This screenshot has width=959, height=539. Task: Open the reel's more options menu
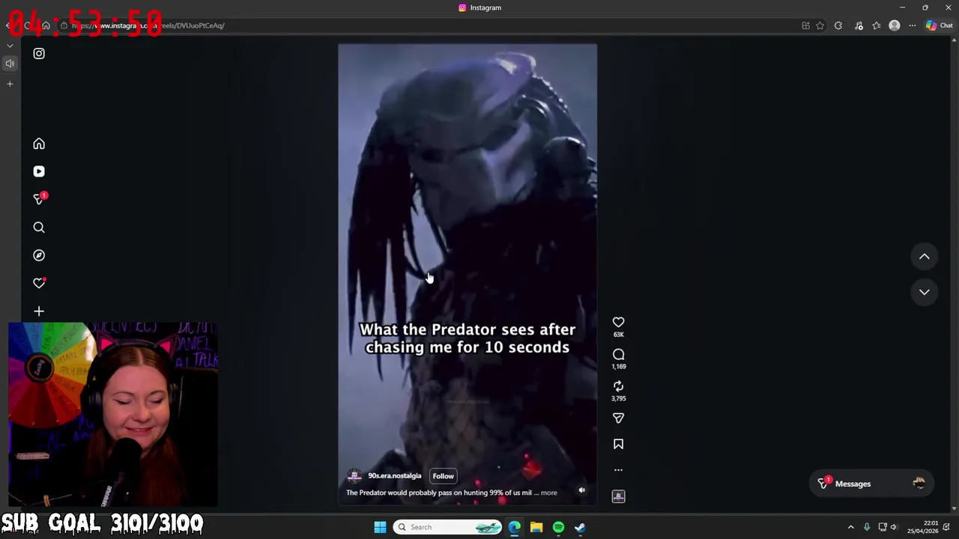(x=618, y=470)
